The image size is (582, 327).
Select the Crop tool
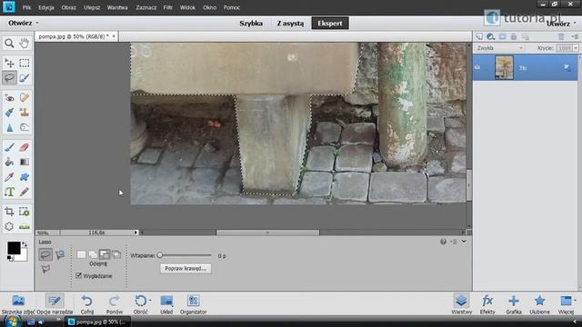tap(9, 212)
